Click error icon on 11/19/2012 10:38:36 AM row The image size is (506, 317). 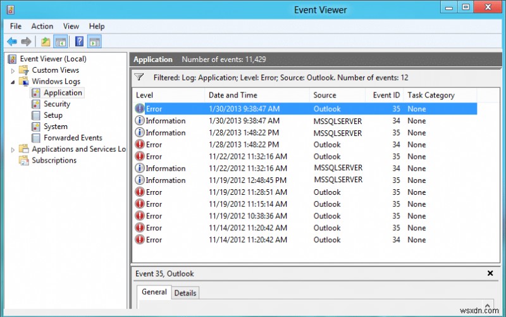tap(139, 216)
